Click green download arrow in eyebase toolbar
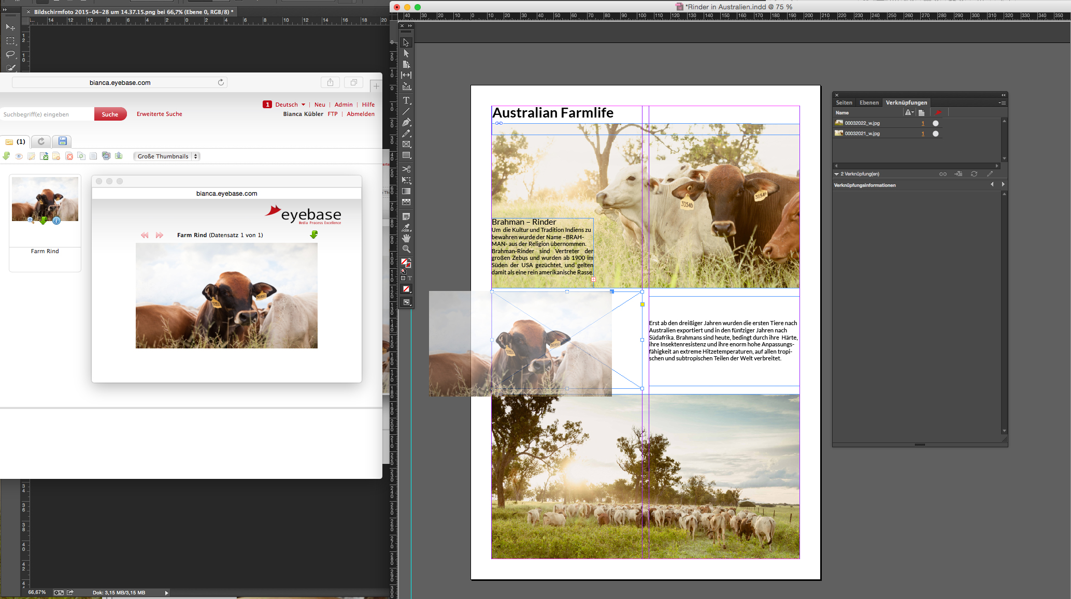 click(x=6, y=156)
